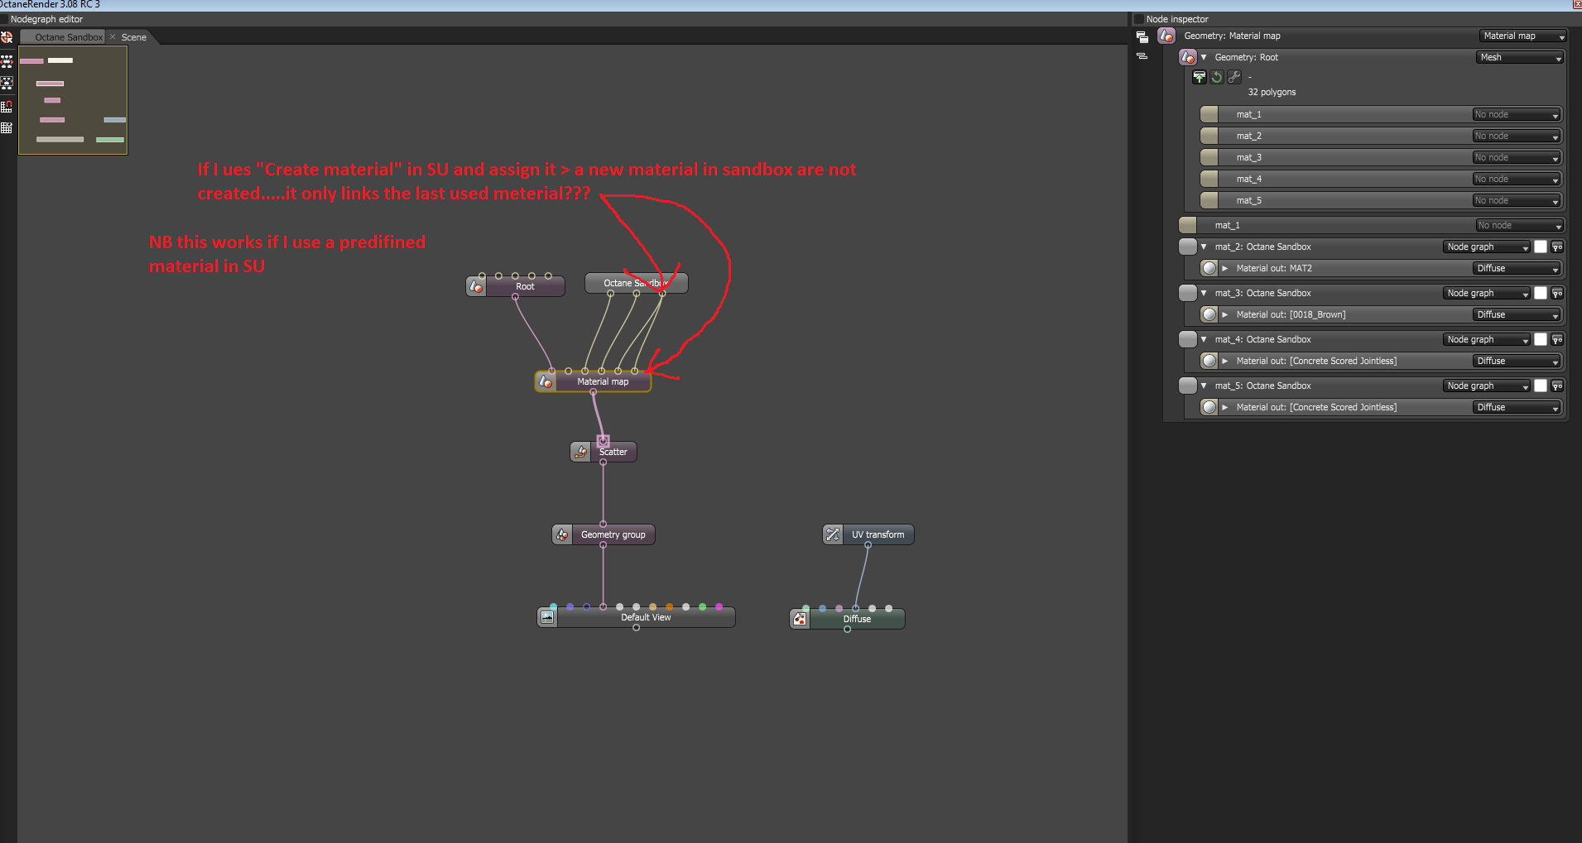Select the Default View node label
1582x843 pixels.
646,617
